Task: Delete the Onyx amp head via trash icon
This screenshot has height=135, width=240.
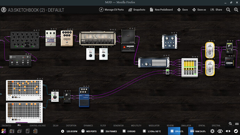Action: tap(115, 30)
